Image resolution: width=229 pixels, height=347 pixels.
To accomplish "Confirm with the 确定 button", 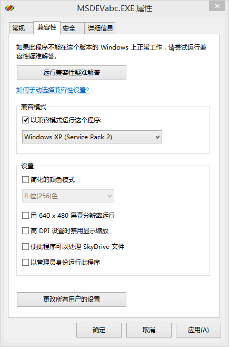I will (x=99, y=330).
